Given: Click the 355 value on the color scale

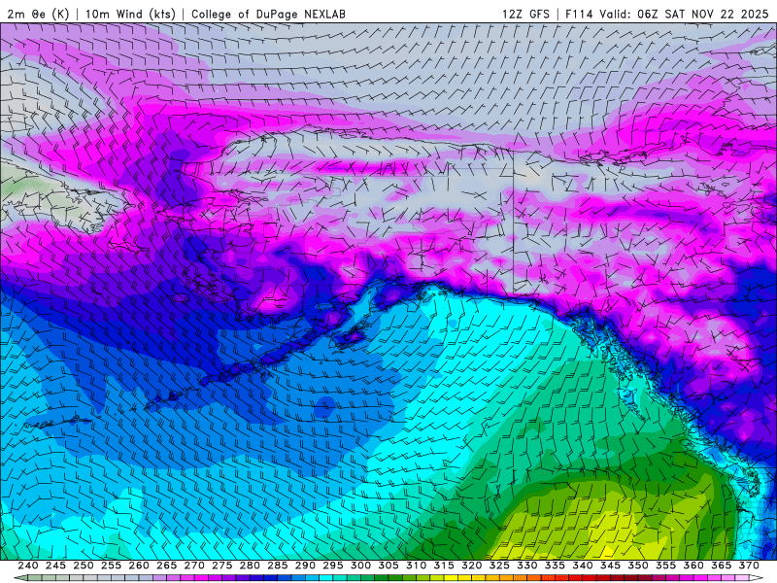Looking at the screenshot, I should click(x=666, y=566).
